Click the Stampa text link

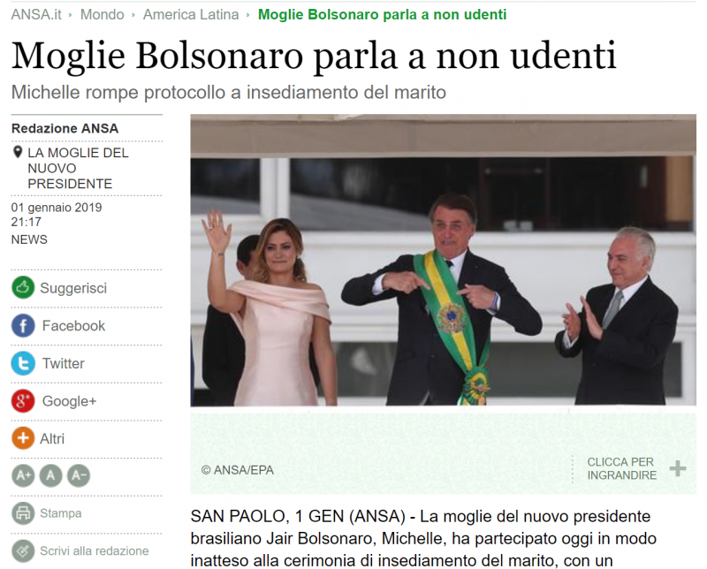point(61,513)
